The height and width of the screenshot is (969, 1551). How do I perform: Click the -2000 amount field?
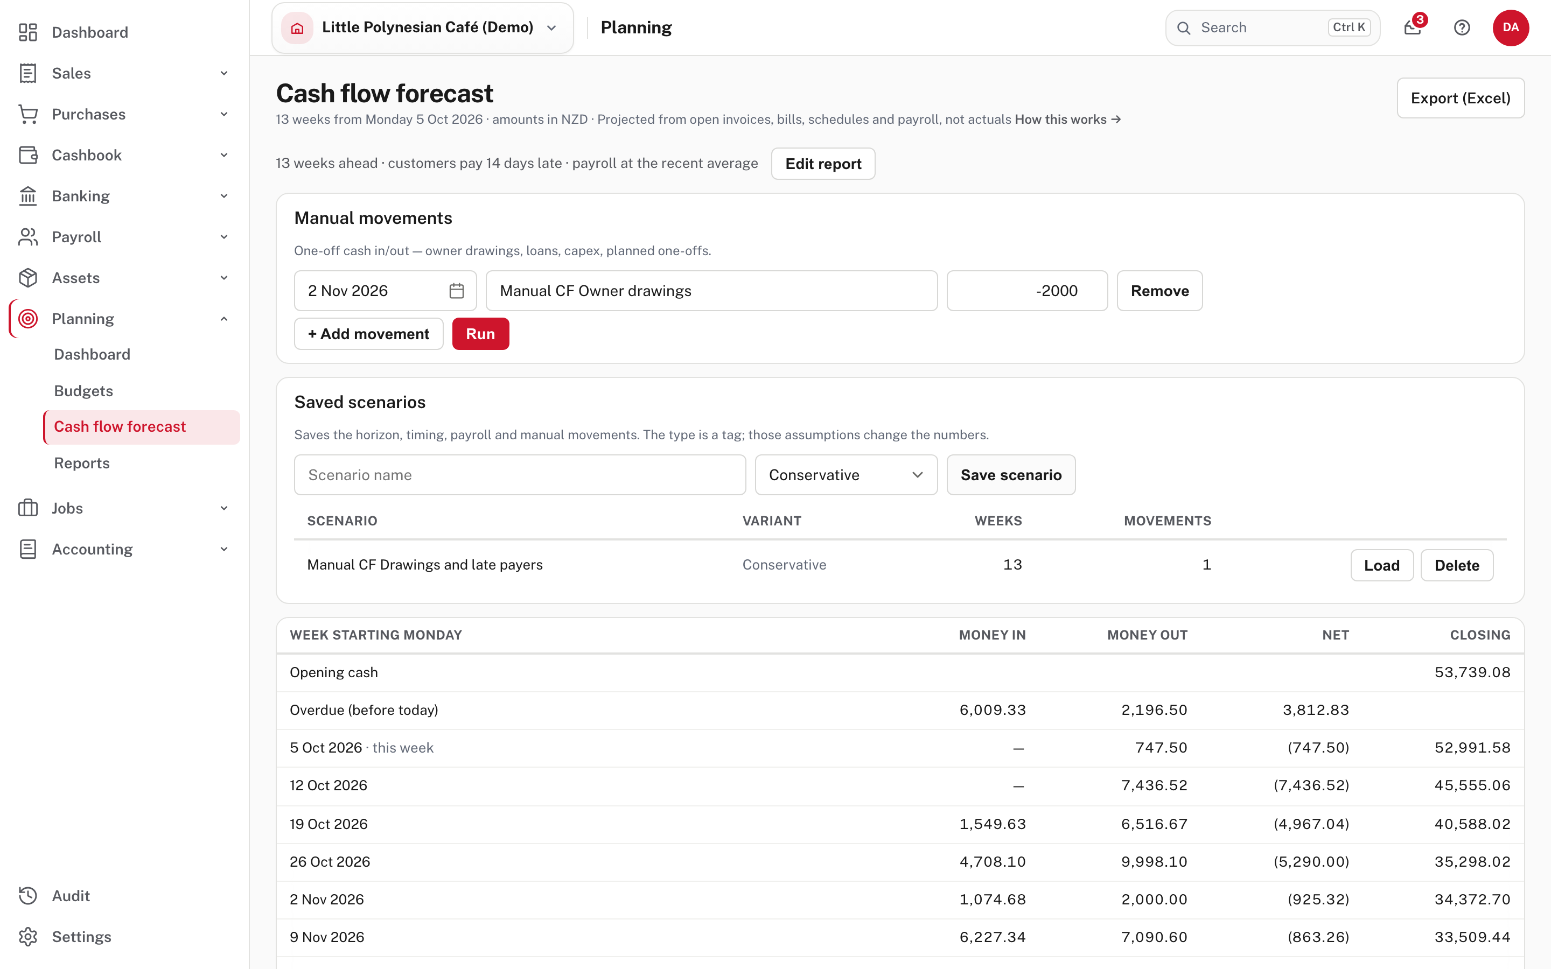1027,291
